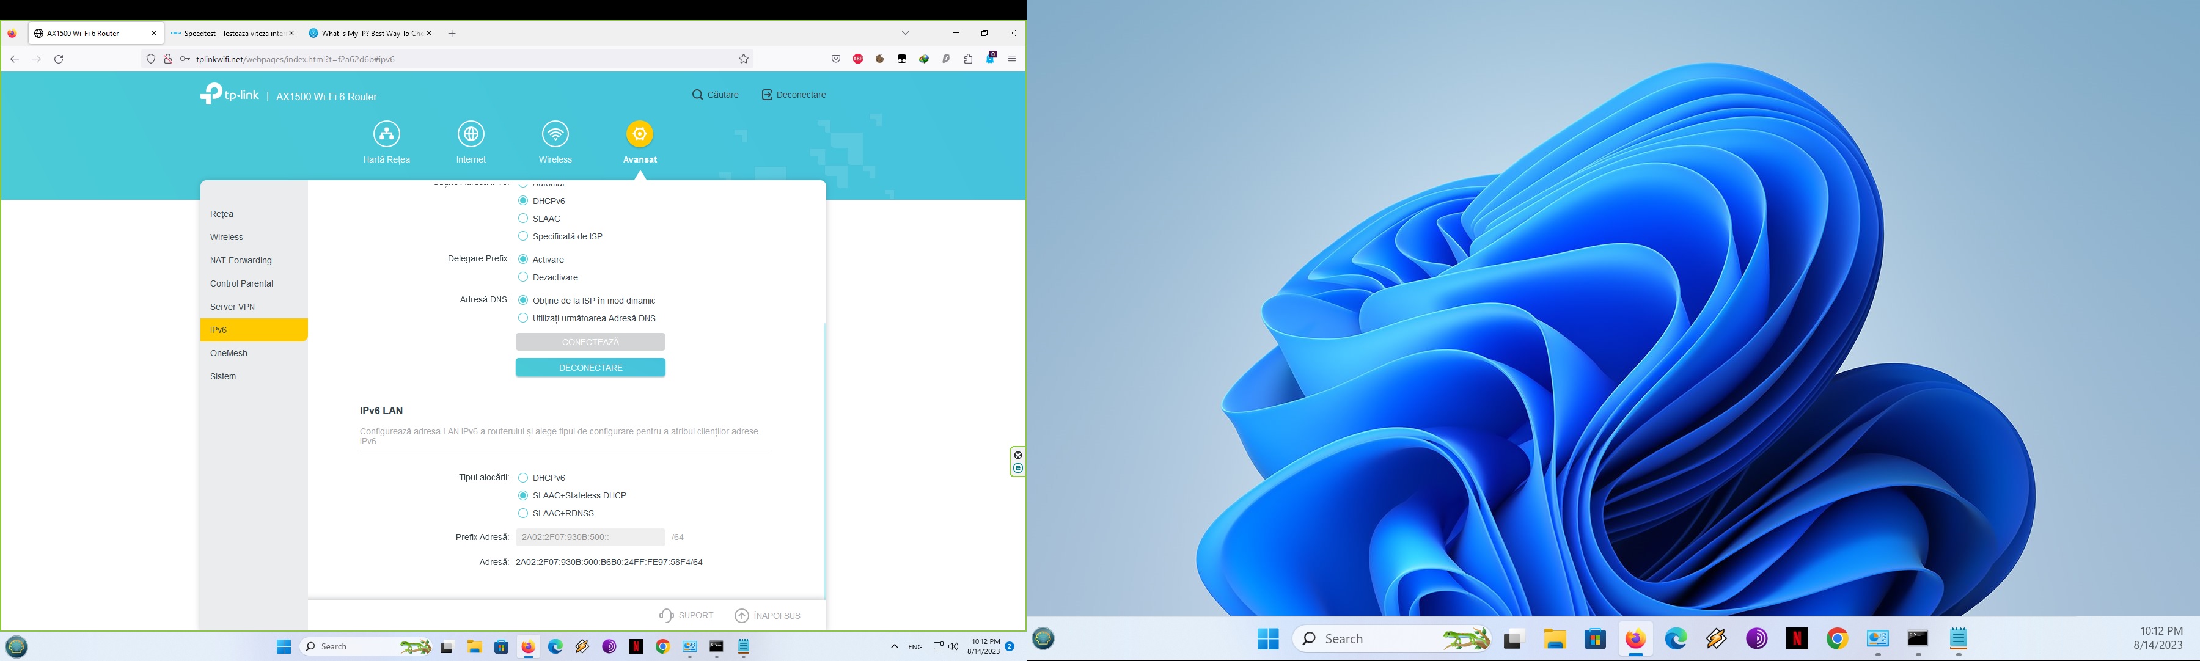
Task: Expand the Firefox list all tabs arrow
Action: click(x=905, y=34)
